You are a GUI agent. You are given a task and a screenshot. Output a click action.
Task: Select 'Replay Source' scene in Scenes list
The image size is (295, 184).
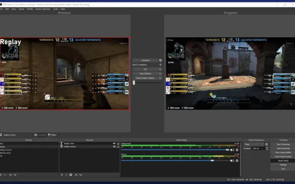(x=29, y=150)
